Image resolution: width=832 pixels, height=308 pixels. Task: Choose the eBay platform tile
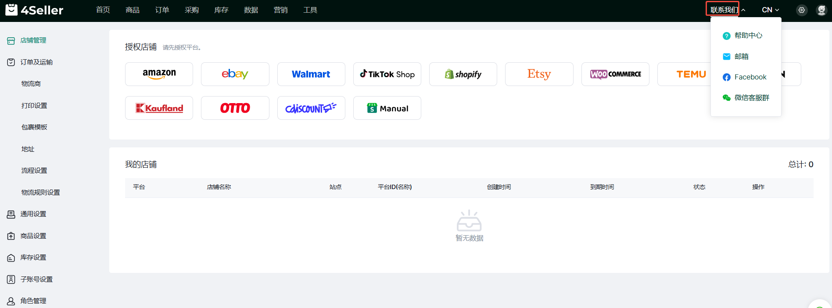pos(235,74)
